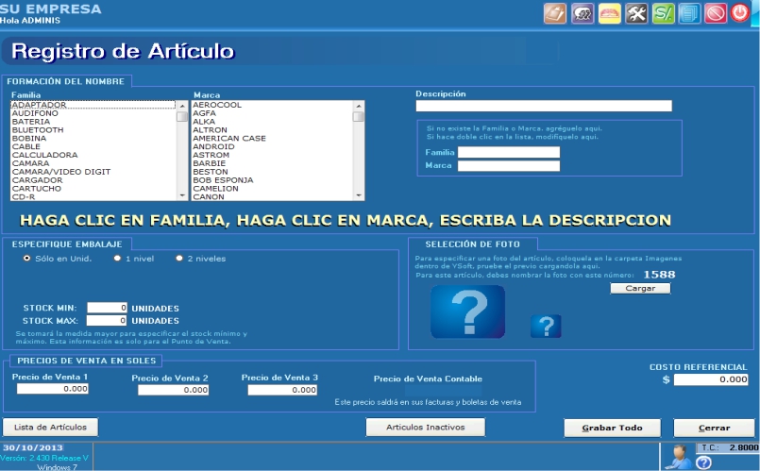Click down arrow of Marca list scrollbar
This screenshot has width=760, height=471.
pos(359,195)
